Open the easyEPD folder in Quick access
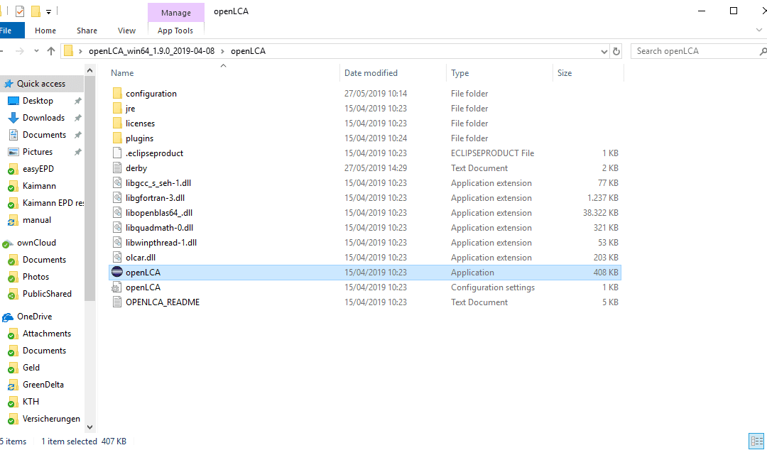Screen dimensions: 767x450 pos(38,169)
